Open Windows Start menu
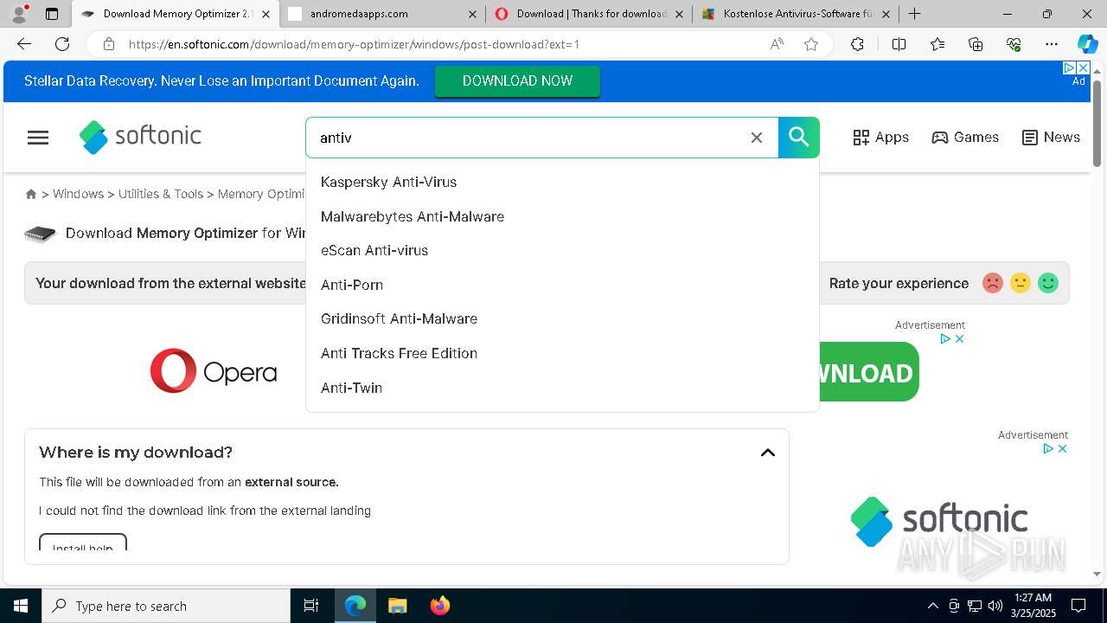Screen dimensions: 1107x623 21,606
